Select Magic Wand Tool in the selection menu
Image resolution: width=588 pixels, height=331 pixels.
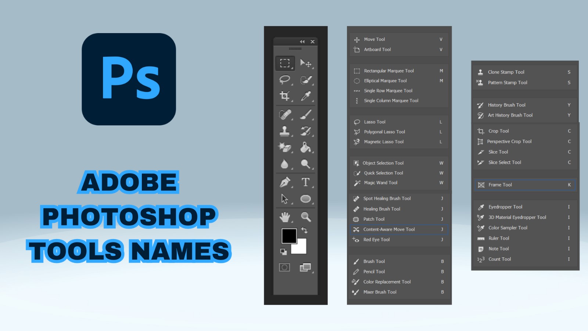[x=380, y=182]
